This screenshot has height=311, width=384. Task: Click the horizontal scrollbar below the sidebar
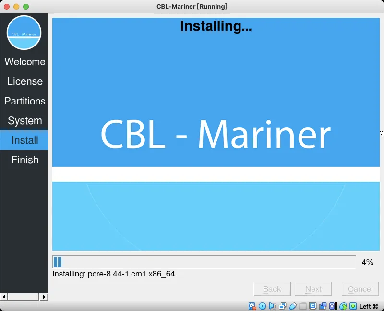pyautogui.click(x=24, y=298)
